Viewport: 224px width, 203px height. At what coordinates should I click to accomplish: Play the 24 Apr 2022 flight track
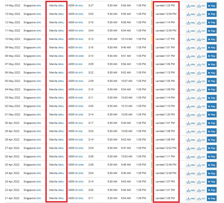pos(212,173)
